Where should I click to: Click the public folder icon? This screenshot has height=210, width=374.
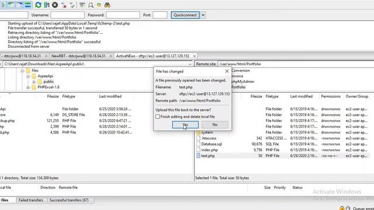point(40,82)
